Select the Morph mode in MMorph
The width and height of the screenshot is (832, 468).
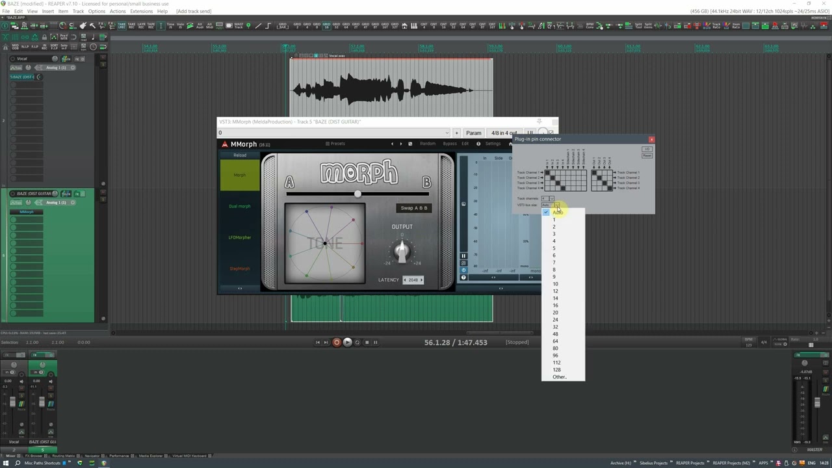(240, 175)
